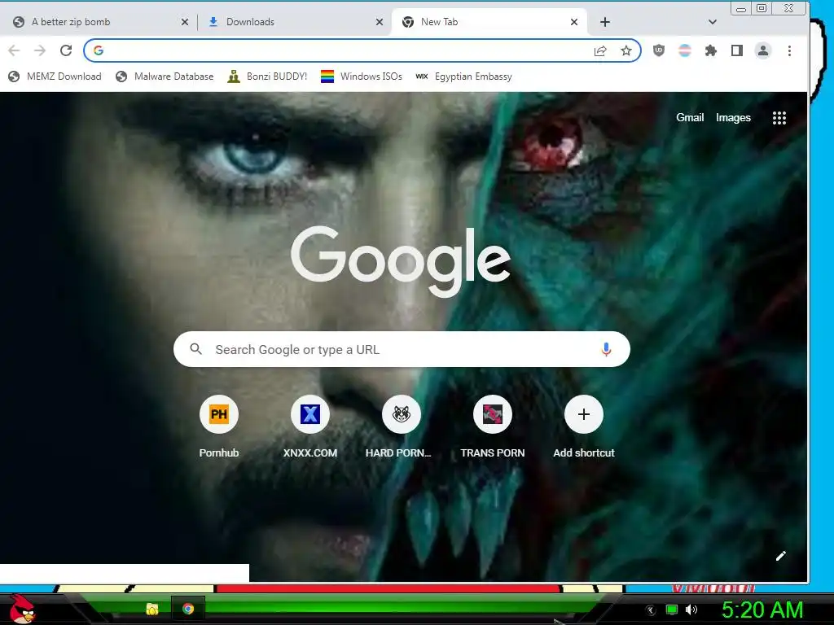The width and height of the screenshot is (834, 625).
Task: Click the magnifier icon in search box
Action: coord(195,349)
